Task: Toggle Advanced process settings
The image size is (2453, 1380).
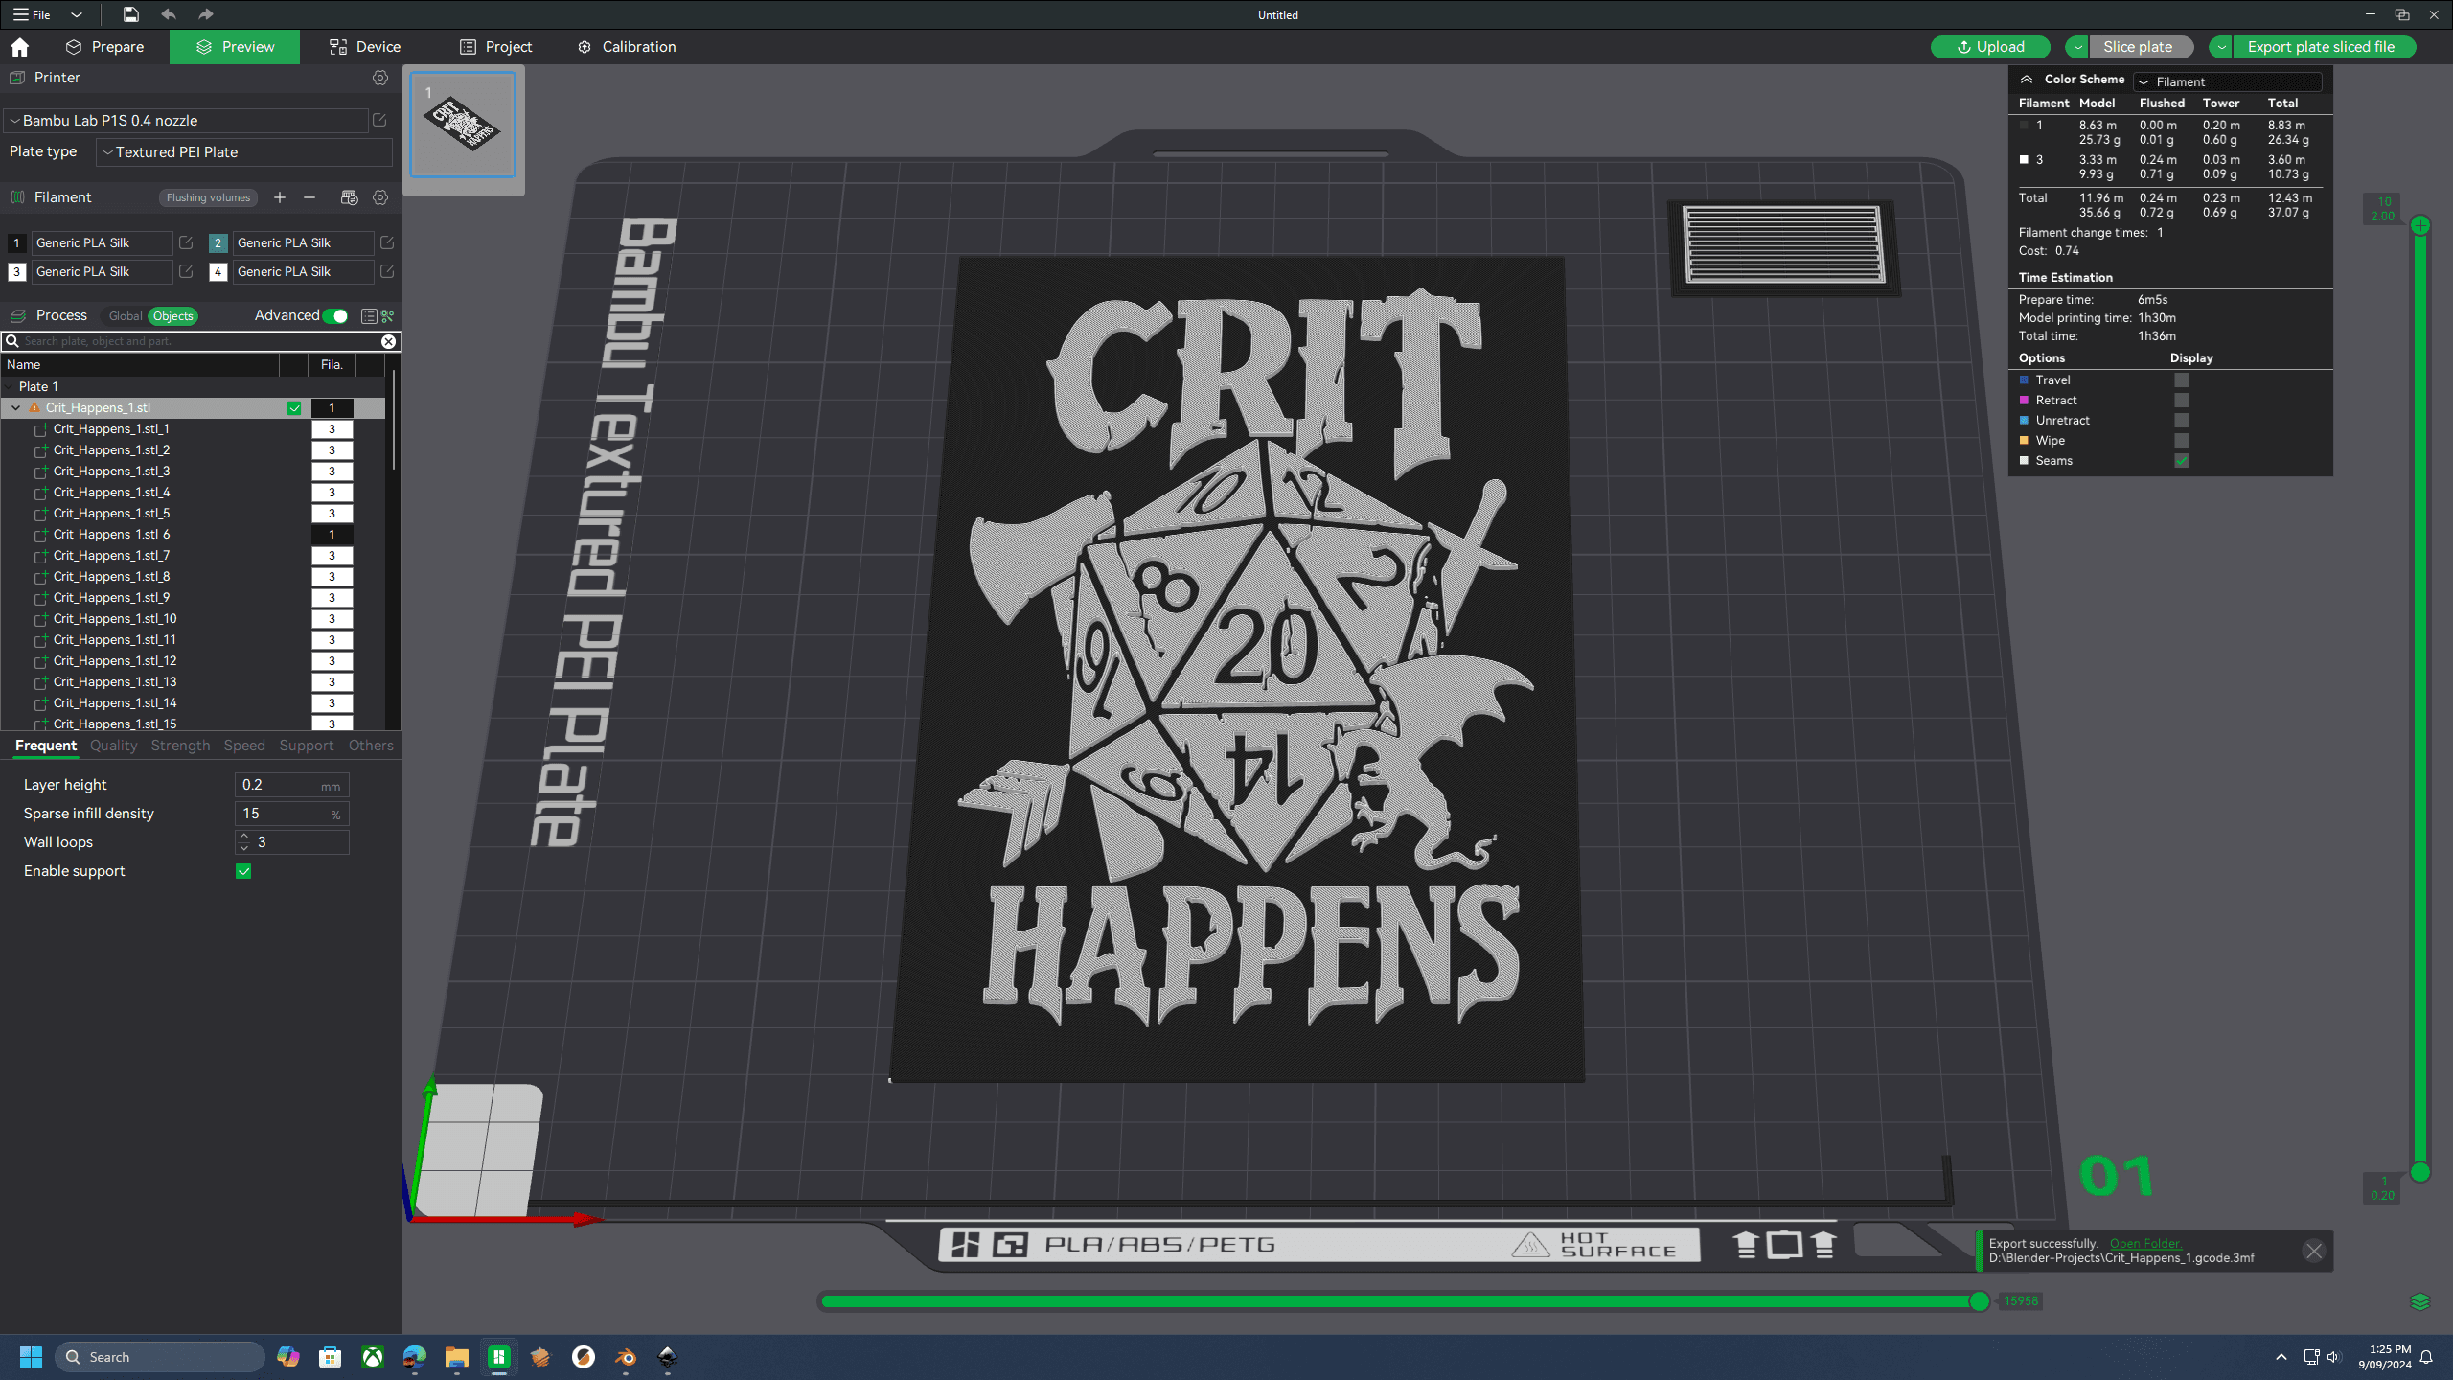Action: tap(337, 315)
